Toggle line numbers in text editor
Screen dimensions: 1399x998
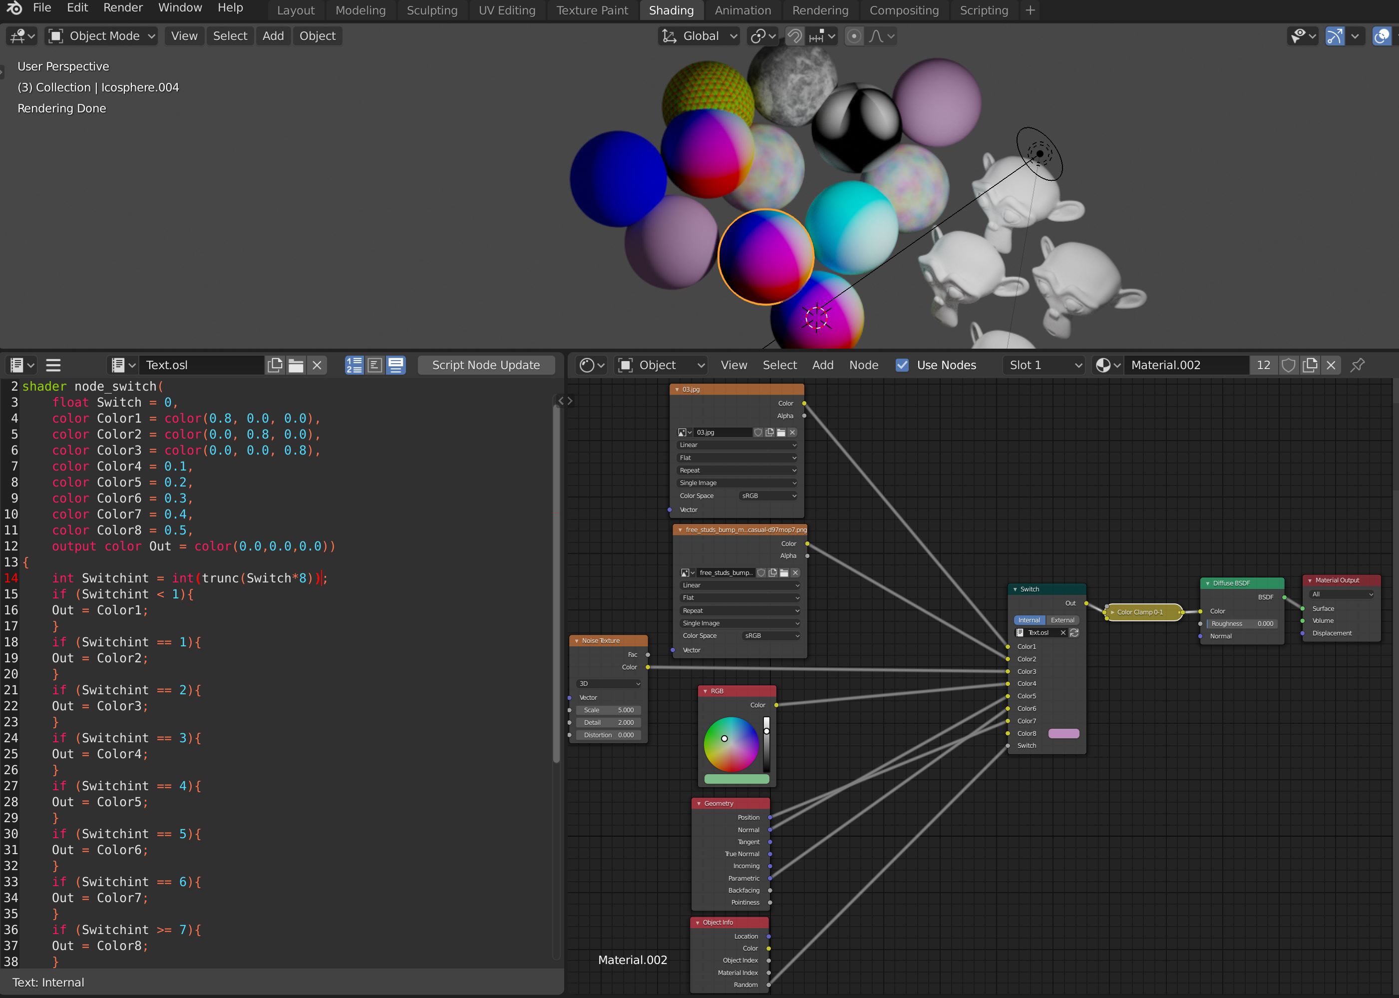tap(353, 365)
